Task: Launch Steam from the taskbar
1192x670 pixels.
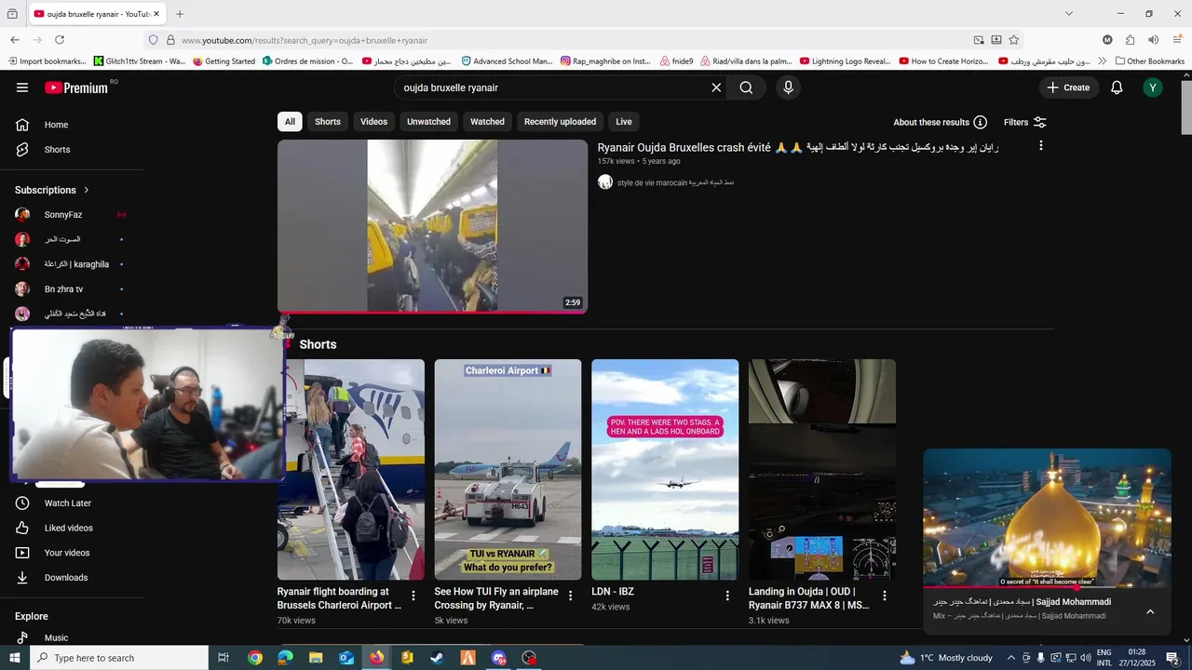Action: 438,658
